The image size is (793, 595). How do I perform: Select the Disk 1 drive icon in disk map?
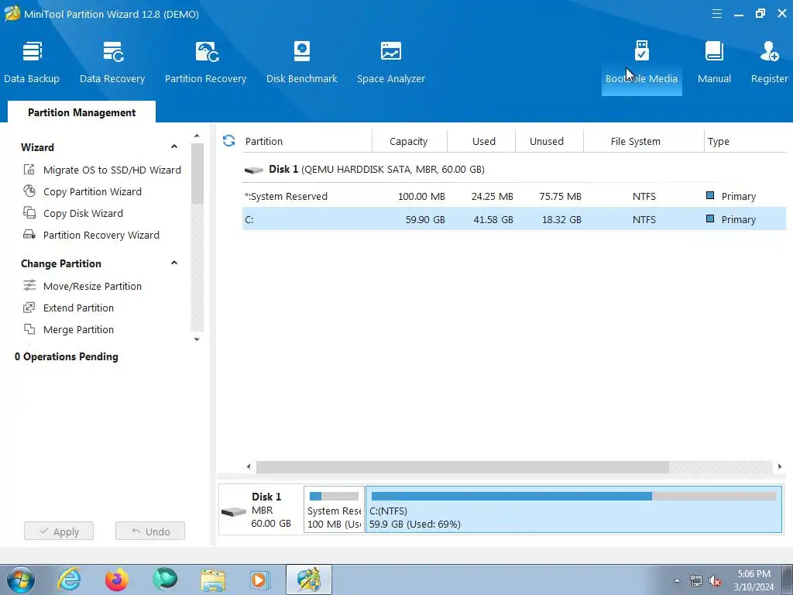pyautogui.click(x=234, y=512)
